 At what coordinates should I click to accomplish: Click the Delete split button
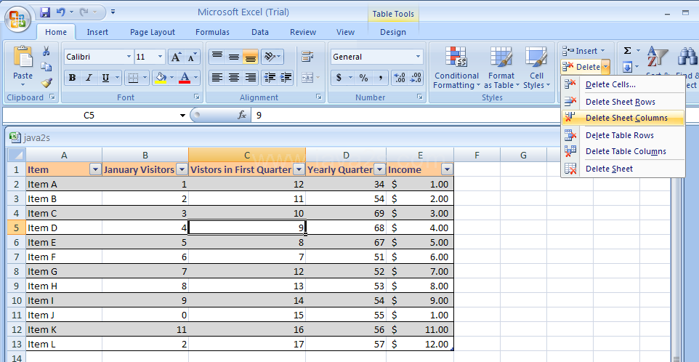[581, 67]
